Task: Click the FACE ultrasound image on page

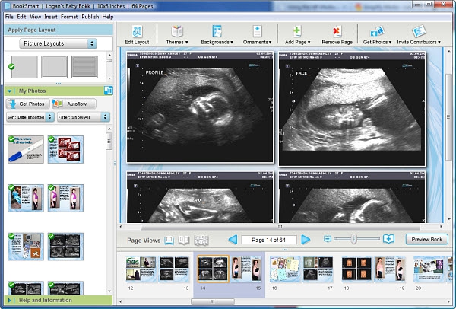Action: (x=352, y=108)
